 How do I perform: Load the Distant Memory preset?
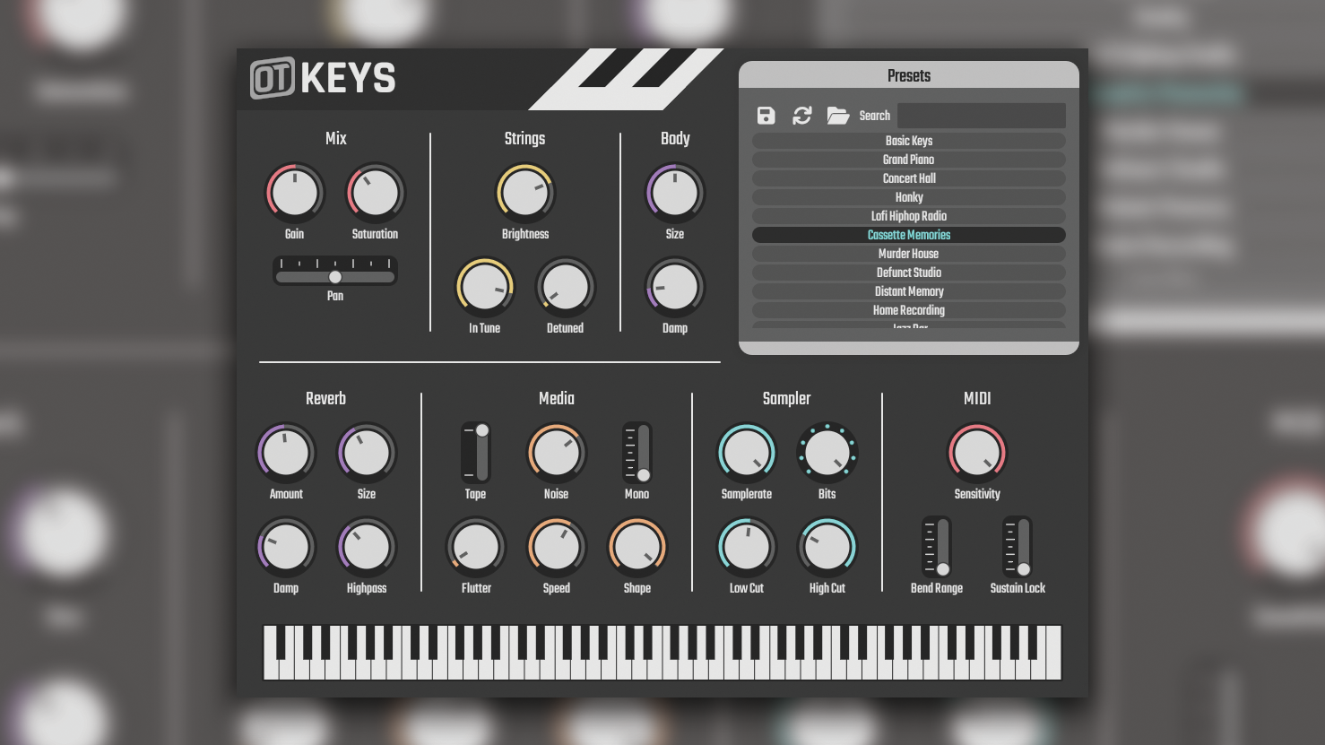coord(909,290)
